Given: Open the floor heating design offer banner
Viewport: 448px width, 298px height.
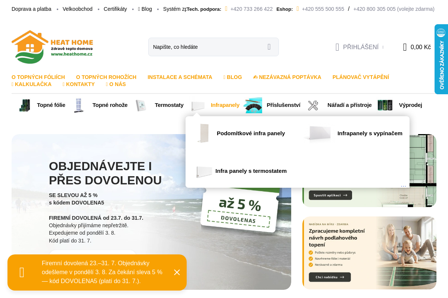Looking at the screenshot, I should (369, 253).
